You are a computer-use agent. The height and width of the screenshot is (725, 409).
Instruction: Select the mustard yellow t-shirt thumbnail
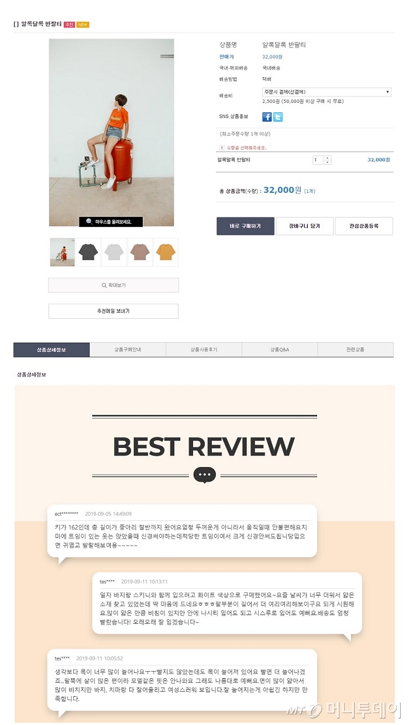point(166,252)
